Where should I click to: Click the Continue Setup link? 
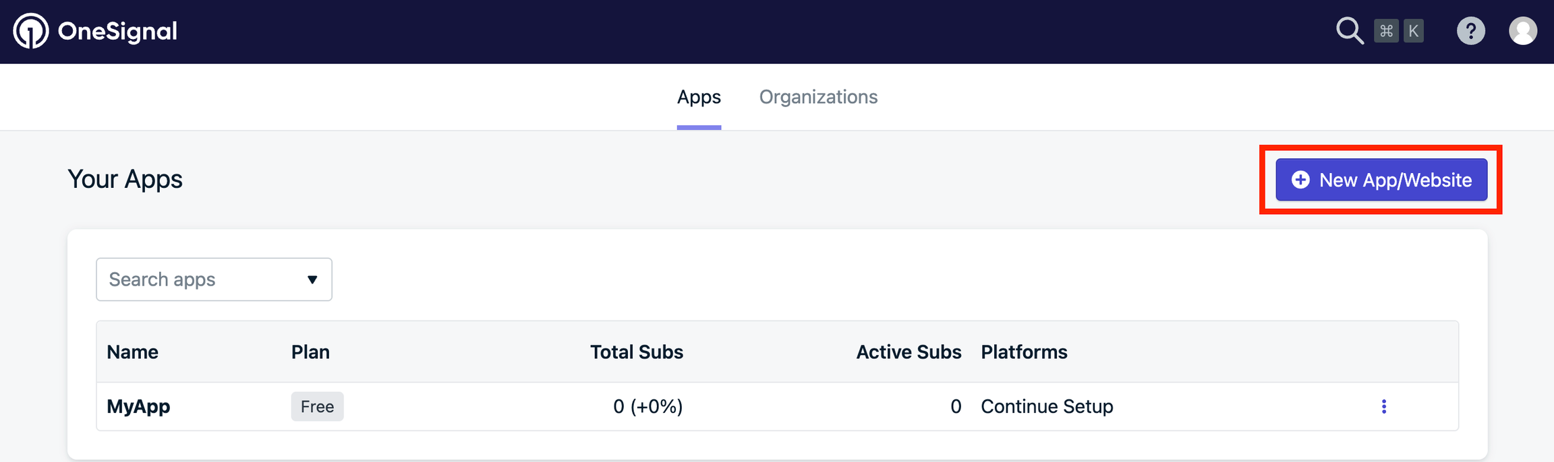pos(1047,406)
